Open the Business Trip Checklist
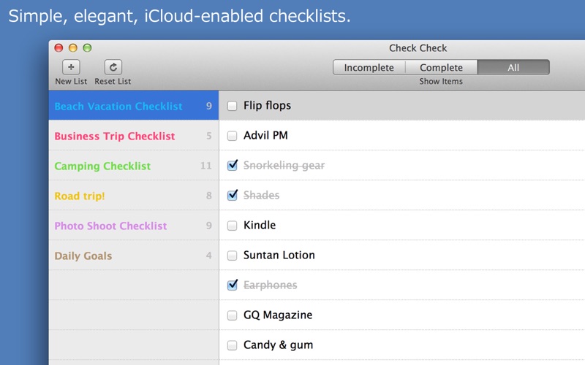The height and width of the screenshot is (365, 585). tap(134, 136)
